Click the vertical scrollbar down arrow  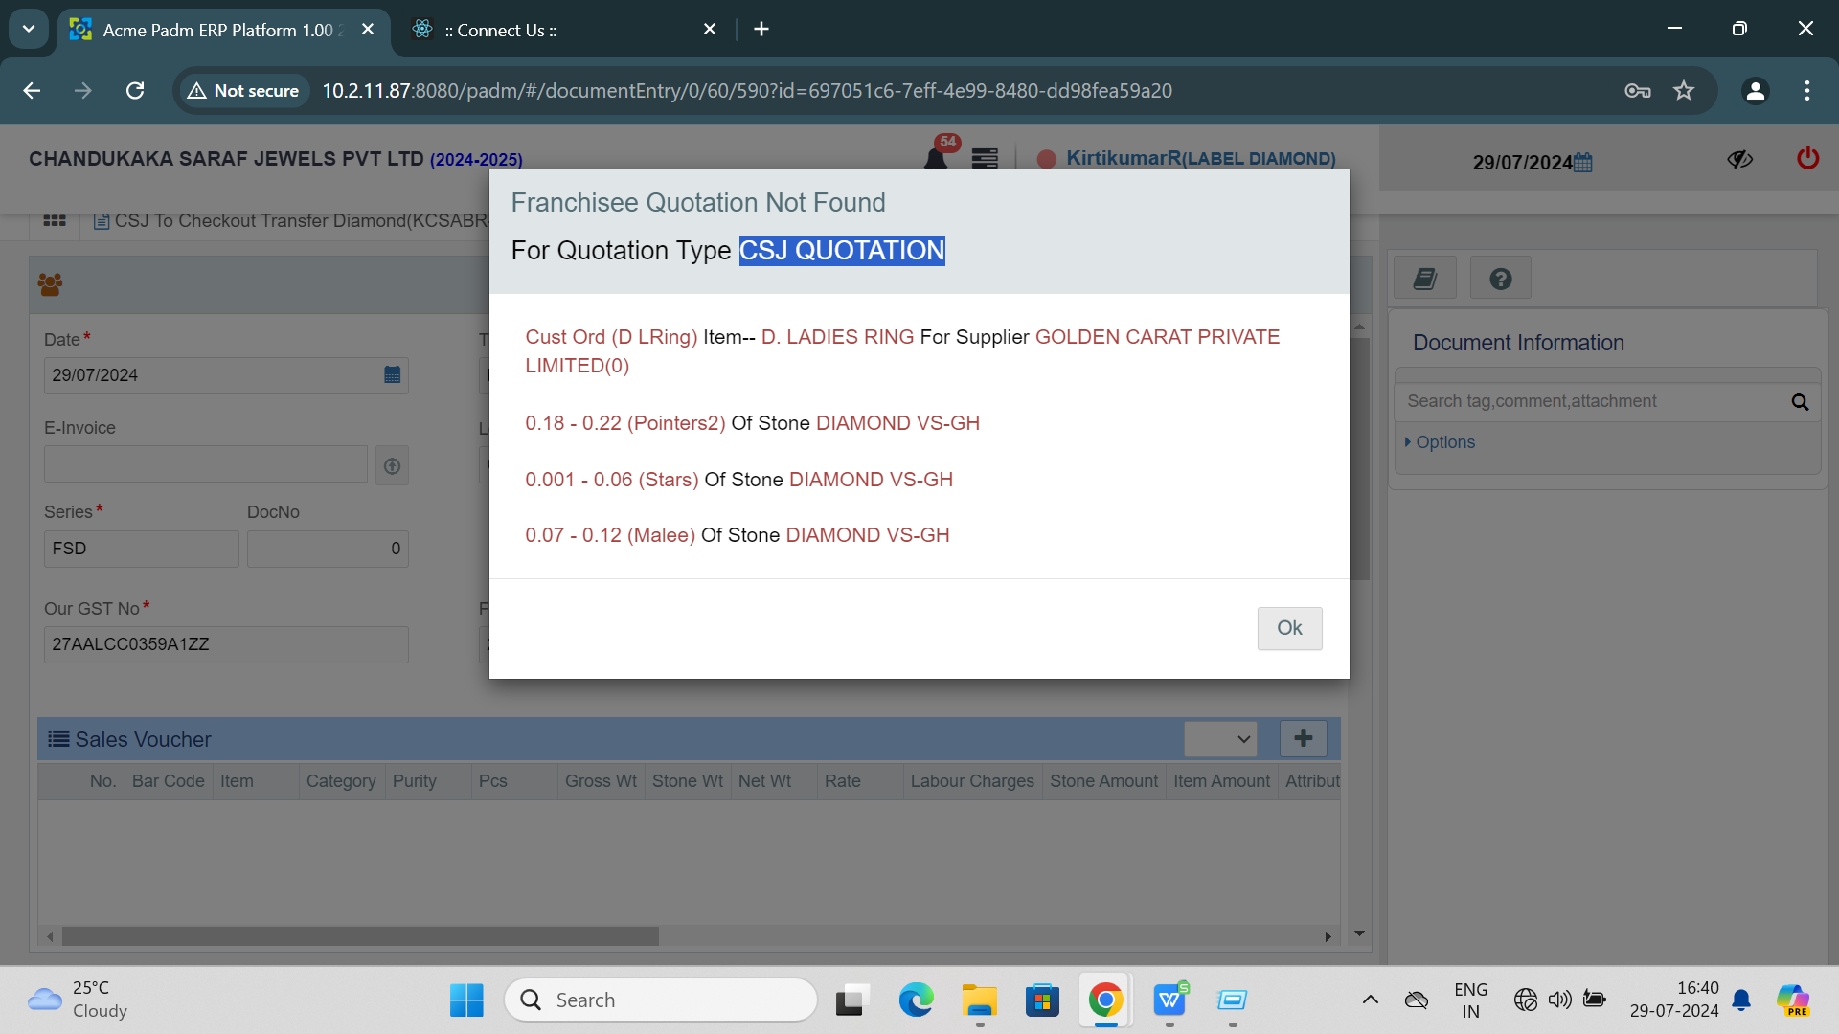click(x=1359, y=933)
